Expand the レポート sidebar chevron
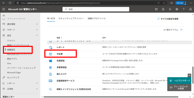 tap(37, 83)
